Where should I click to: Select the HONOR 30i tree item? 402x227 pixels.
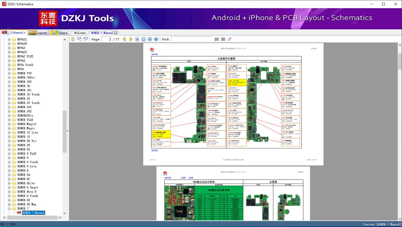pos(24,90)
